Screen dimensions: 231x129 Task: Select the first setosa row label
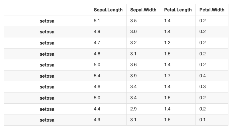tap(47, 21)
